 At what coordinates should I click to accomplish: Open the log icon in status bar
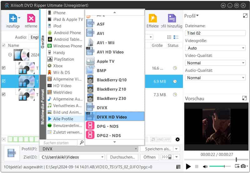click(x=178, y=167)
